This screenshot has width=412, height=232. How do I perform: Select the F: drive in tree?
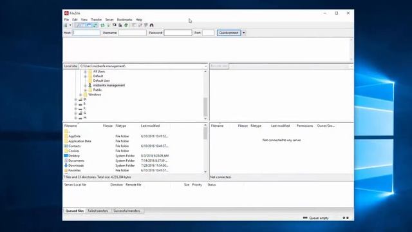pos(84,108)
